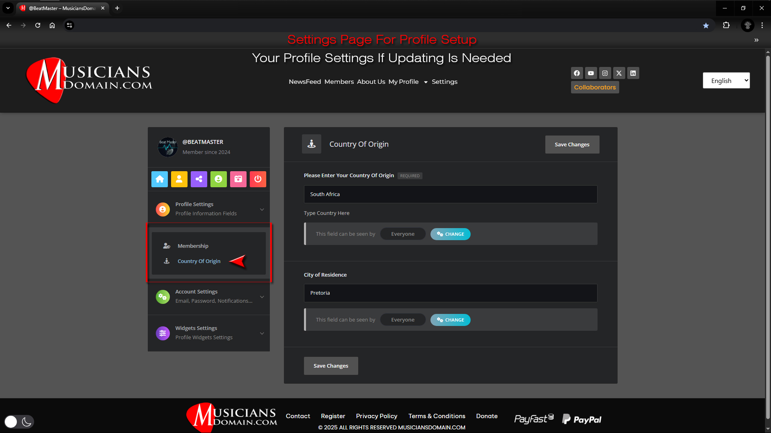The height and width of the screenshot is (433, 771).
Task: Open the Facebook social icon
Action: coord(577,73)
